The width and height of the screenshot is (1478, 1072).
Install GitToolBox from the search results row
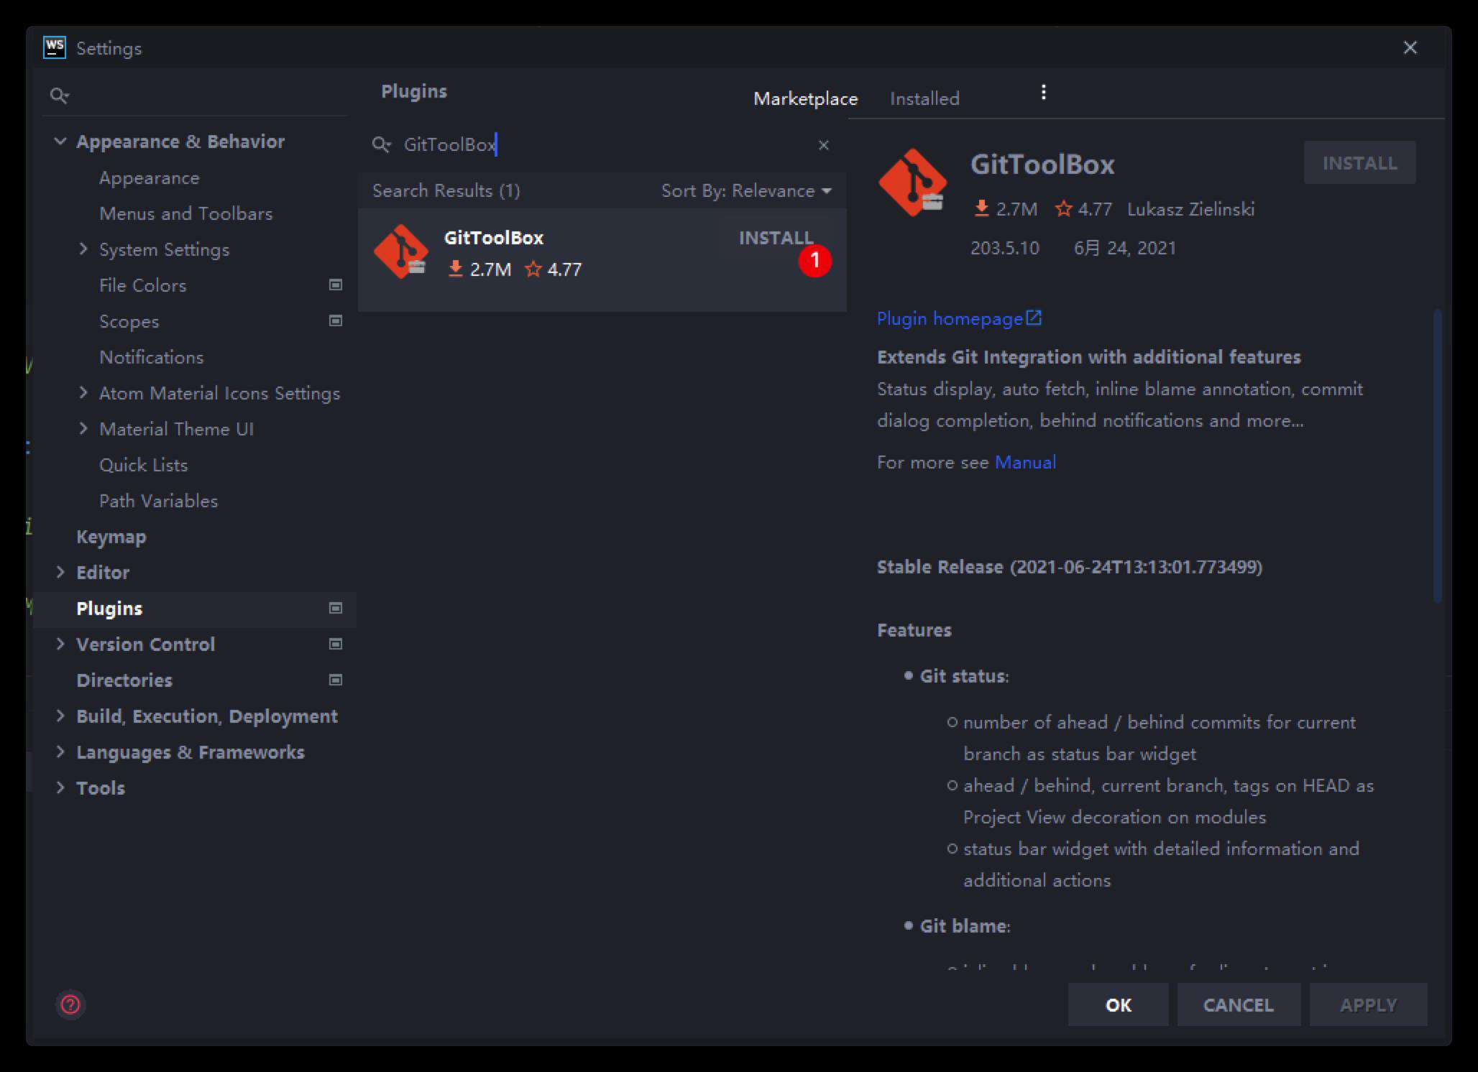(776, 238)
